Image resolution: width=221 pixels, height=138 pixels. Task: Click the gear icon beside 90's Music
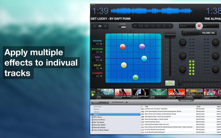click(x=93, y=117)
